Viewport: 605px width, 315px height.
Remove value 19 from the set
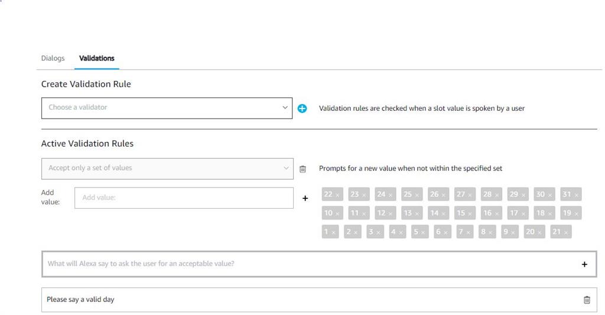click(x=577, y=214)
